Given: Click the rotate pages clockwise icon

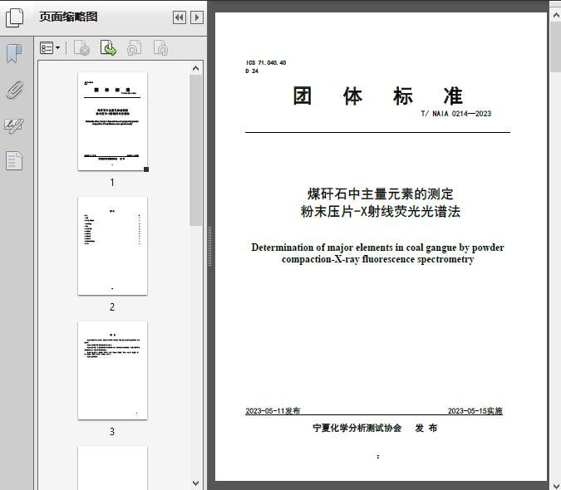Looking at the screenshot, I should pos(160,48).
